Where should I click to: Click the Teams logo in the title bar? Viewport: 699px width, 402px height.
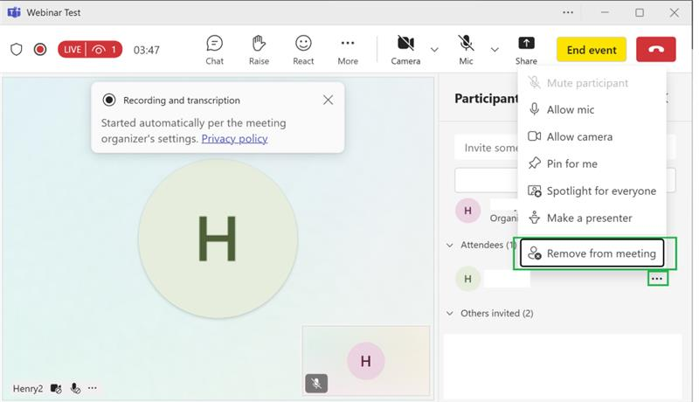pos(14,12)
